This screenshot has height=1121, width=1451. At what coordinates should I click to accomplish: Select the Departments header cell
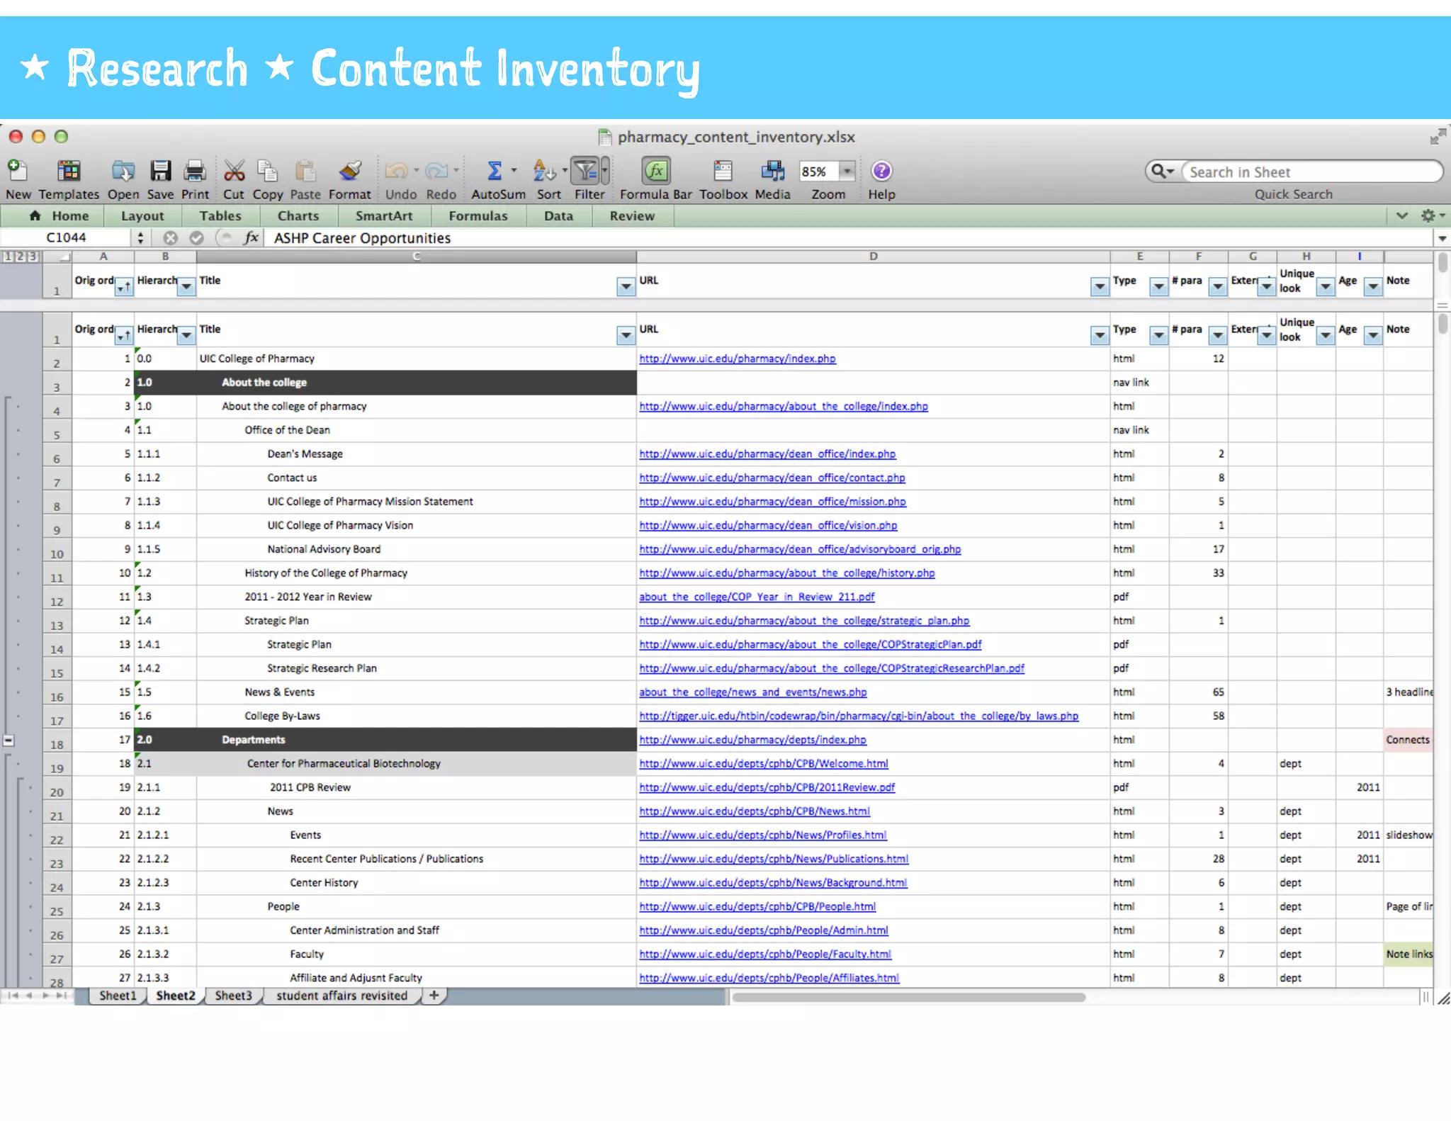click(417, 740)
